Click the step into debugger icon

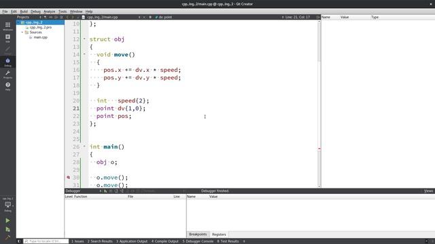(122, 191)
